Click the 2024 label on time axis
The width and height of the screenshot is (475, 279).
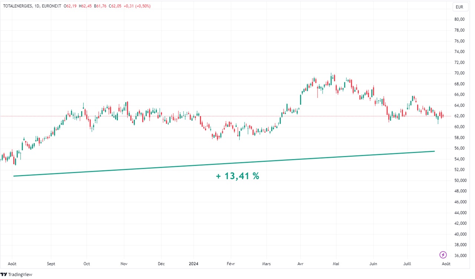(193, 264)
